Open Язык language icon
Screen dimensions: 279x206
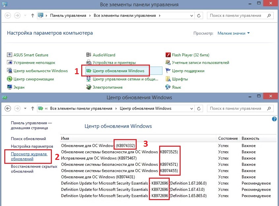168,87
